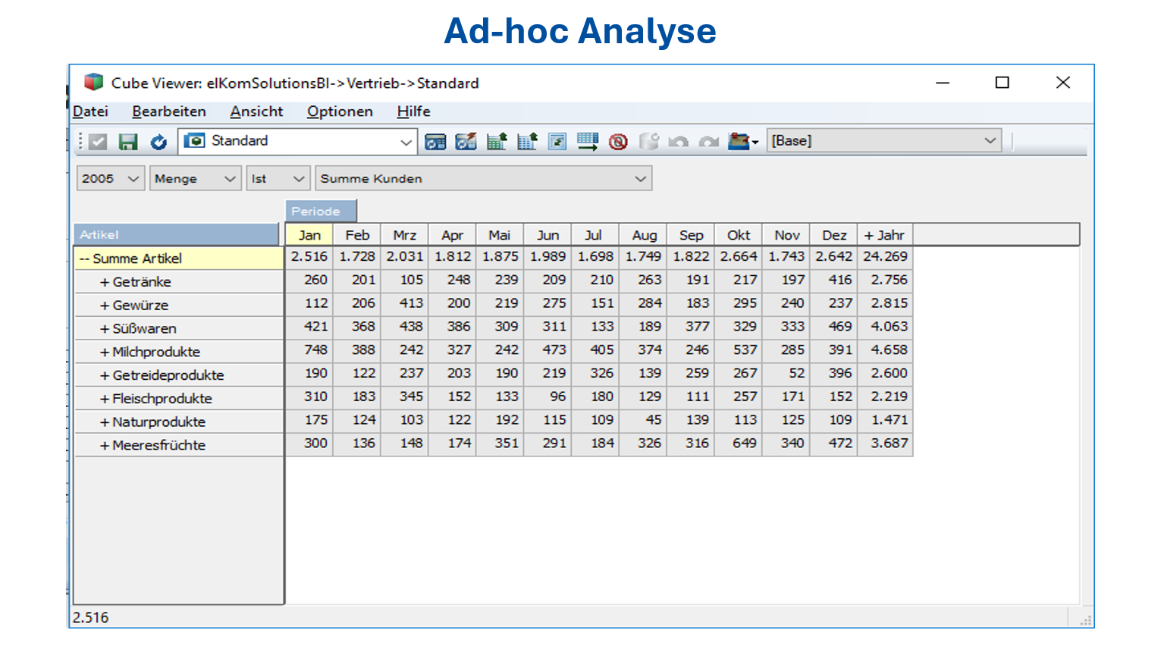Open the [Base] sandbox dropdown
Screen dimensions: 1161x652
pyautogui.click(x=989, y=141)
